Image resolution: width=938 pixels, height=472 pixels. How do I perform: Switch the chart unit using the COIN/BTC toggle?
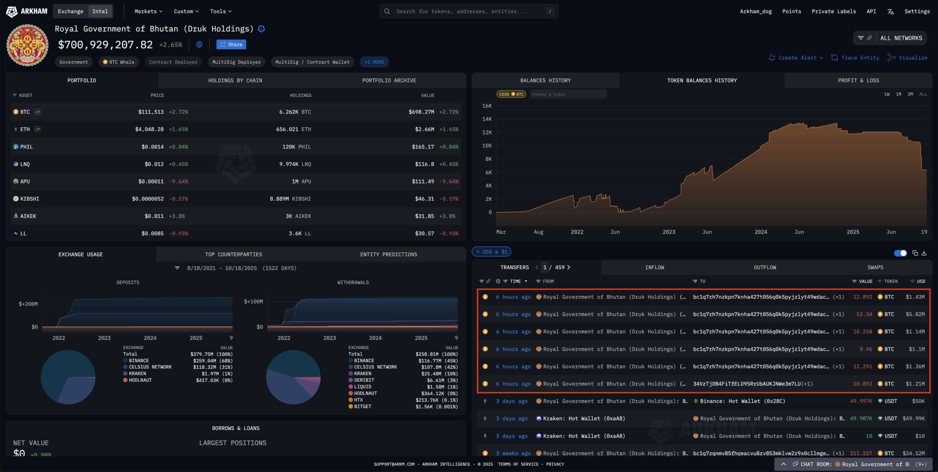click(511, 94)
